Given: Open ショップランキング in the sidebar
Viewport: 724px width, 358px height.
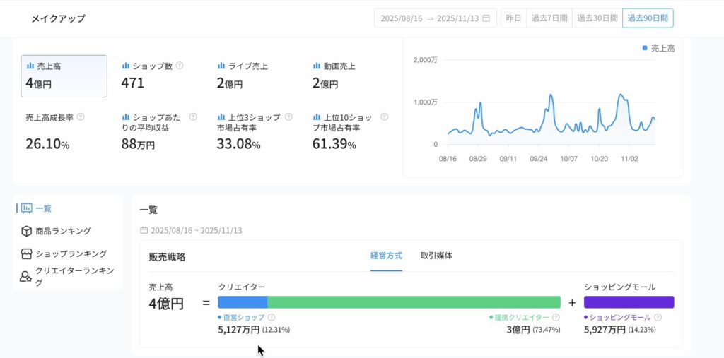Looking at the screenshot, I should (71, 253).
